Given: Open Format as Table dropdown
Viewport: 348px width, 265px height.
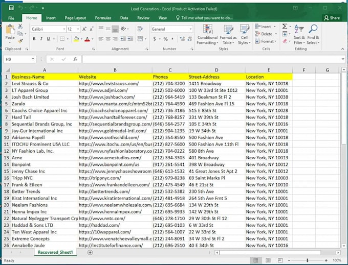Looking at the screenshot, I should (228, 34).
